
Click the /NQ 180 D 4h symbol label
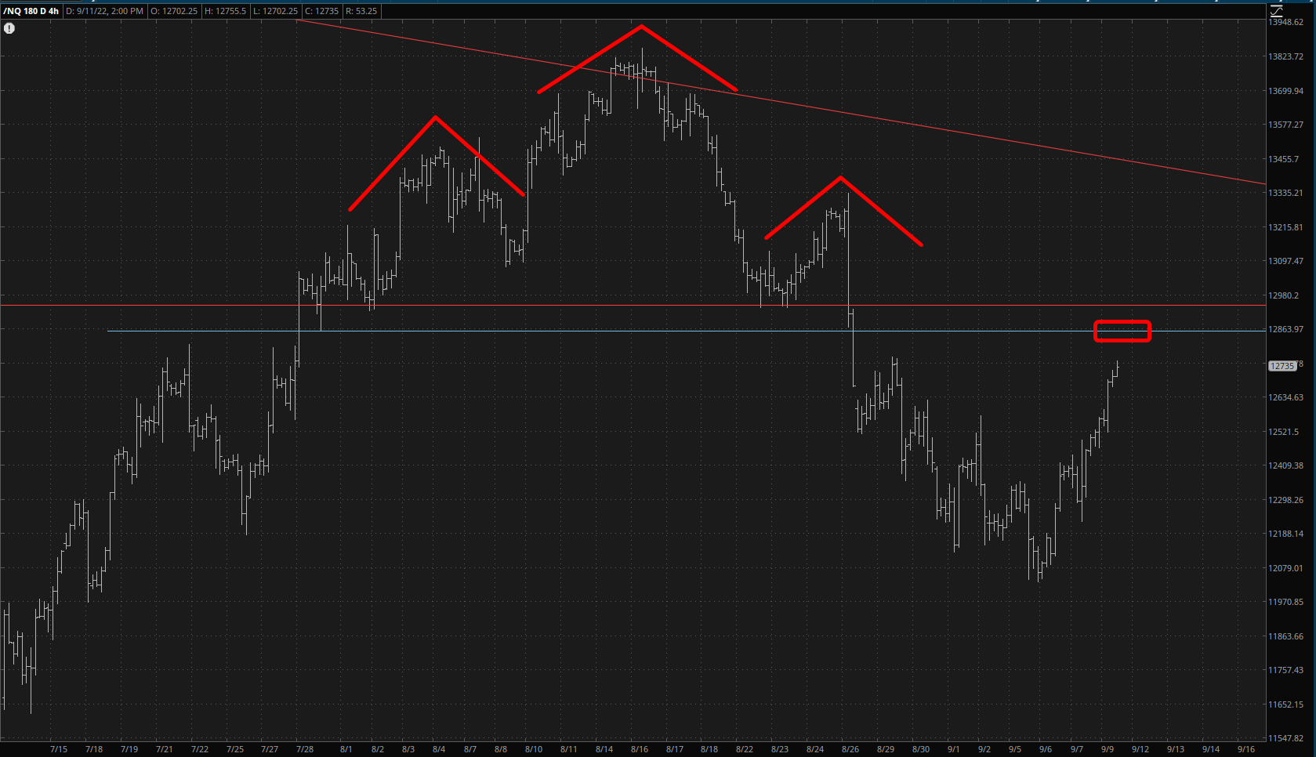pos(31,11)
